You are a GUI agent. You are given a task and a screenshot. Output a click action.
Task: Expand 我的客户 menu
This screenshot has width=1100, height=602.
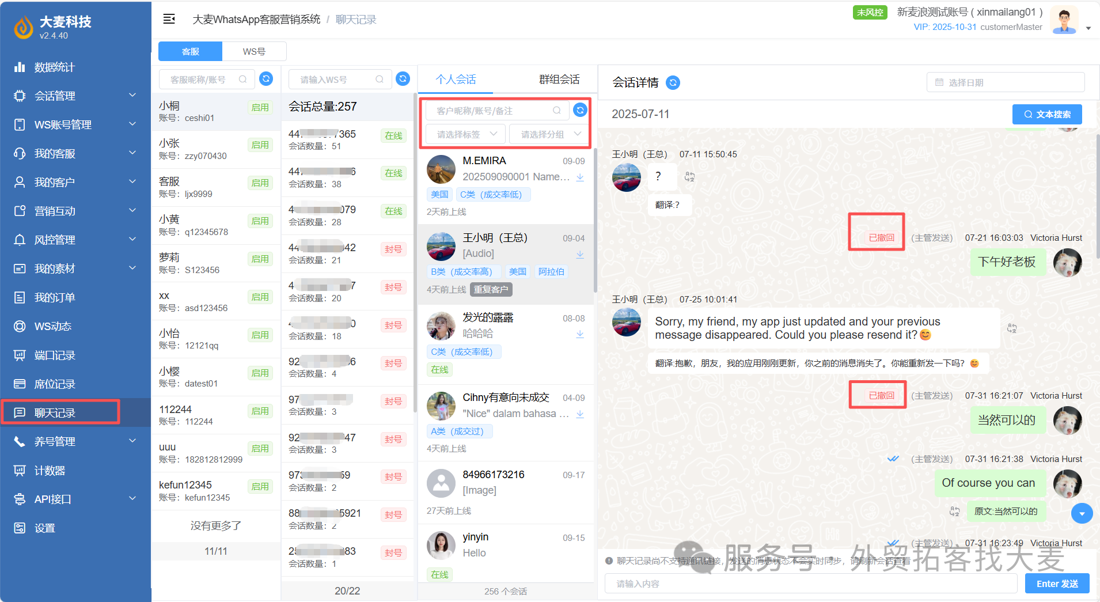pyautogui.click(x=75, y=183)
